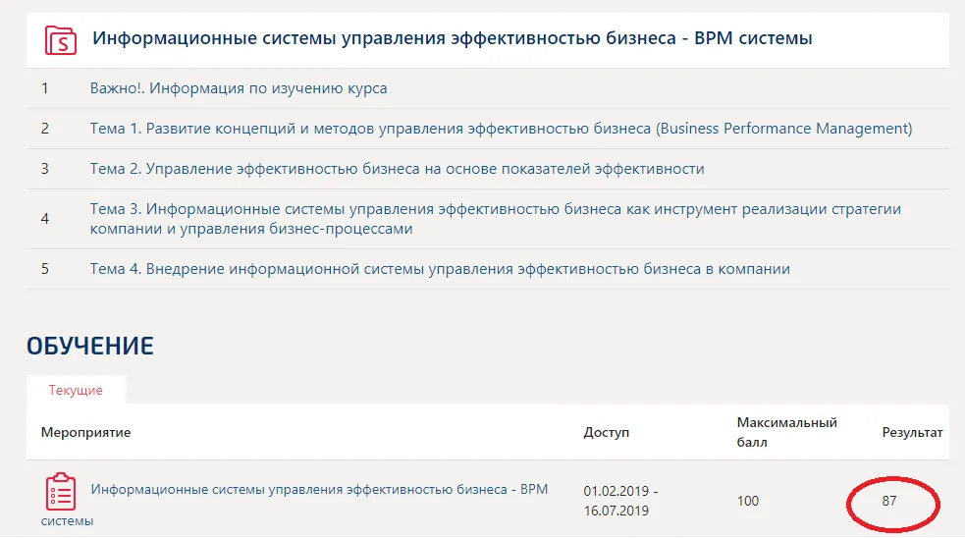The height and width of the screenshot is (539, 965).
Task: Open the course title heading link
Action: pos(453,38)
